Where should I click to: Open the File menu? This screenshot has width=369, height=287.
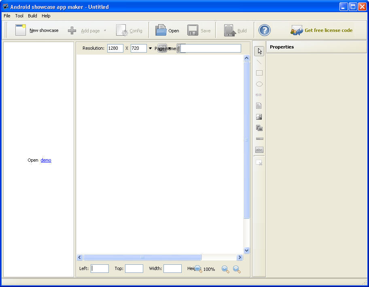7,16
